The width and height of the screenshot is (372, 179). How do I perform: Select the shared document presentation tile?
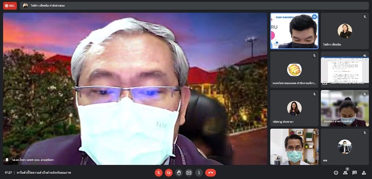345,69
